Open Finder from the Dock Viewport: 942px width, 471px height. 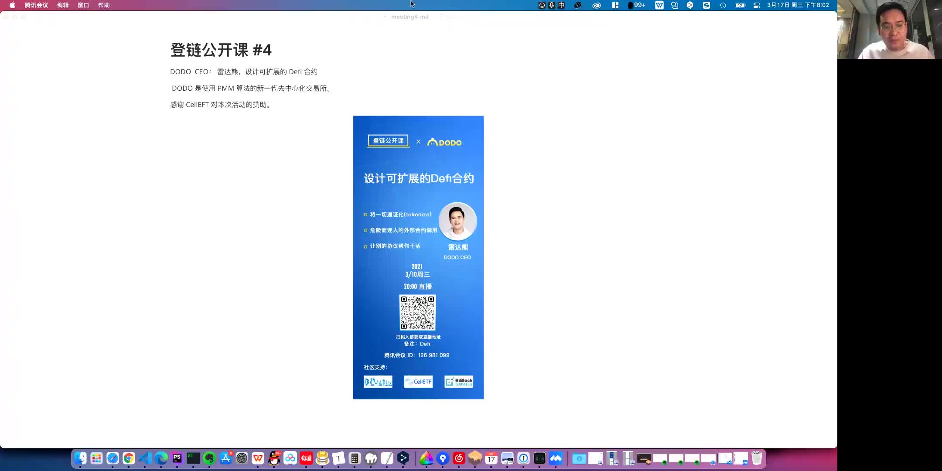pyautogui.click(x=80, y=458)
